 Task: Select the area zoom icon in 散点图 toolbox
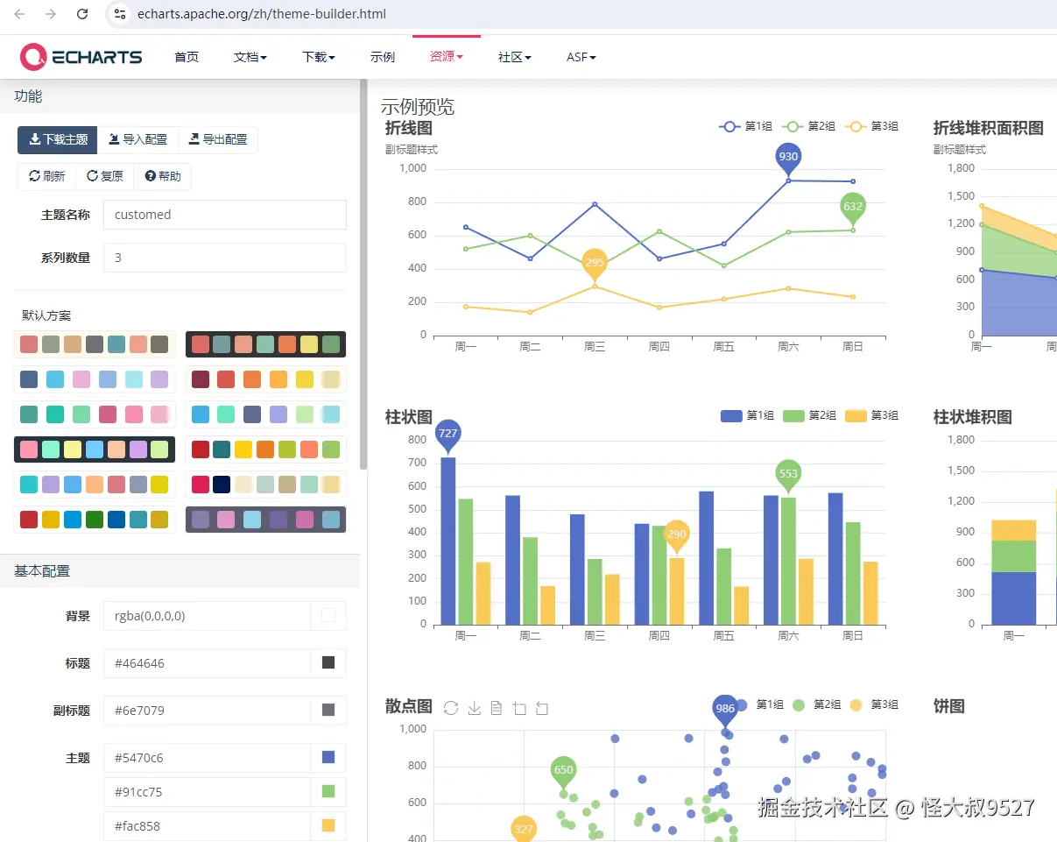(x=519, y=708)
